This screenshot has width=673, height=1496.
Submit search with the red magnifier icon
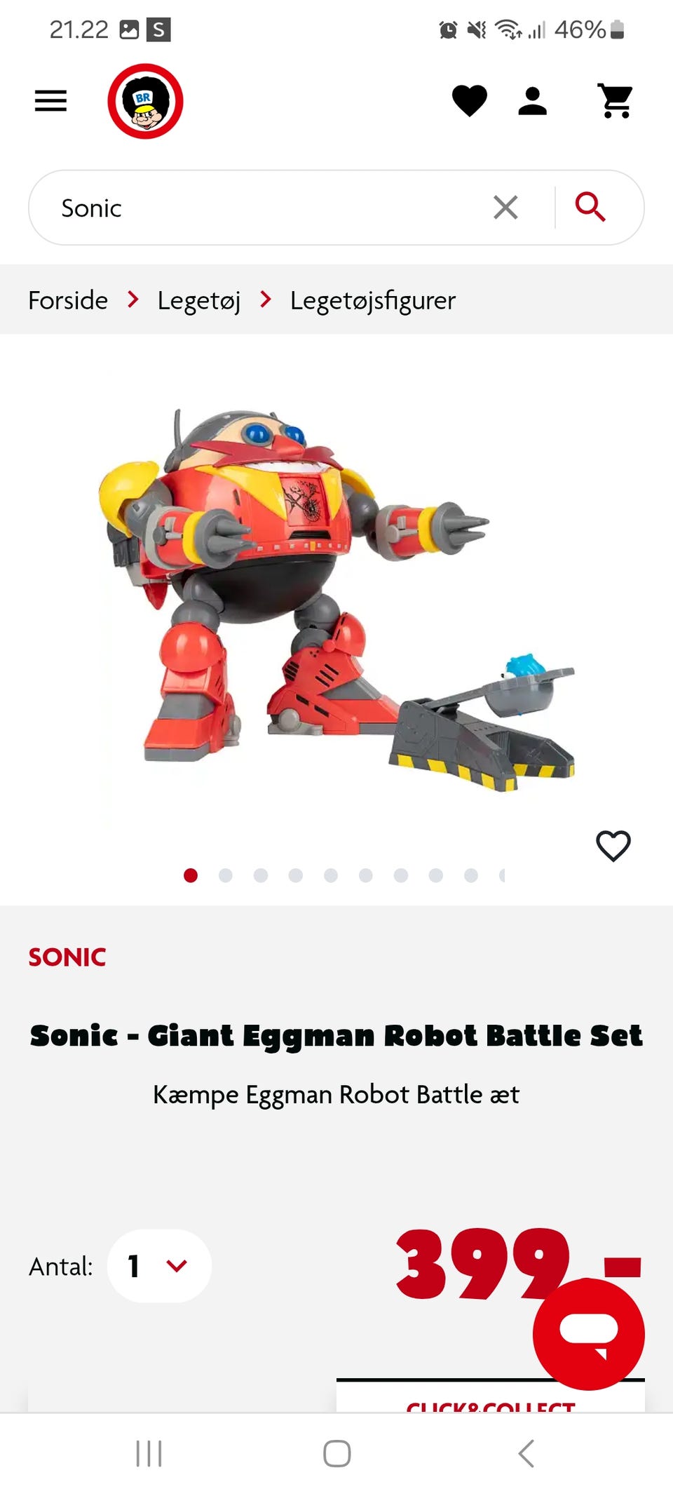pyautogui.click(x=590, y=207)
